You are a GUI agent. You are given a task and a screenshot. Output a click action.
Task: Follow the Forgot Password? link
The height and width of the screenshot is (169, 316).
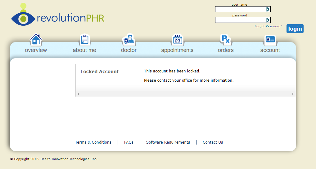268,26
